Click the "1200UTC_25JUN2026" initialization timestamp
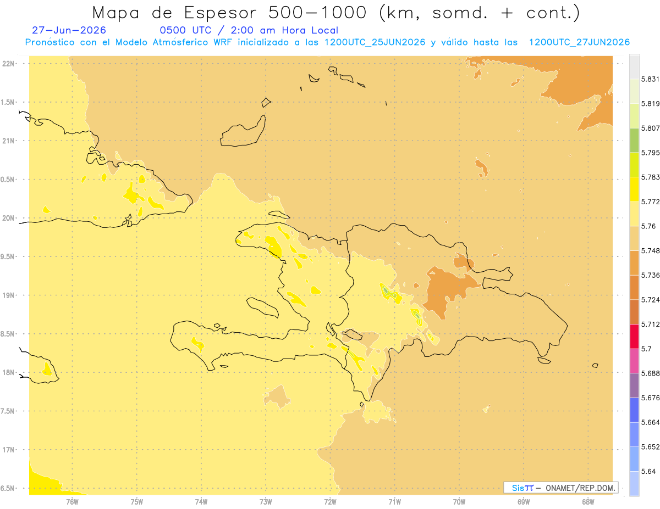This screenshot has height=509, width=660. pyautogui.click(x=375, y=42)
